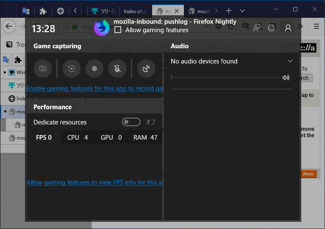The height and width of the screenshot is (229, 325).
Task: Switch to the ツリー tab
Action: coord(103,11)
